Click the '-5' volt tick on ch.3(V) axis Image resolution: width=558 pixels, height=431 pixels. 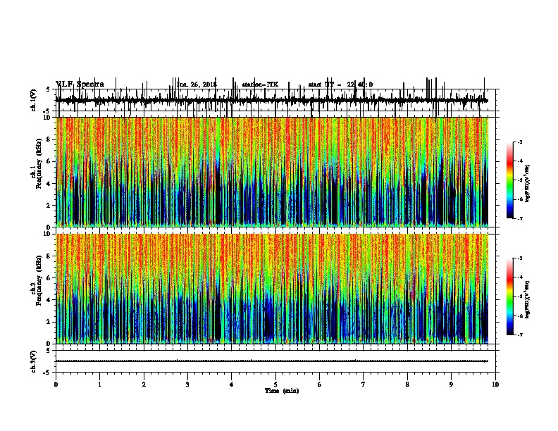48,373
